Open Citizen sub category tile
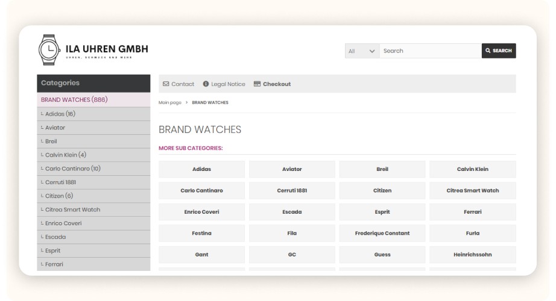The width and height of the screenshot is (556, 301). point(382,190)
